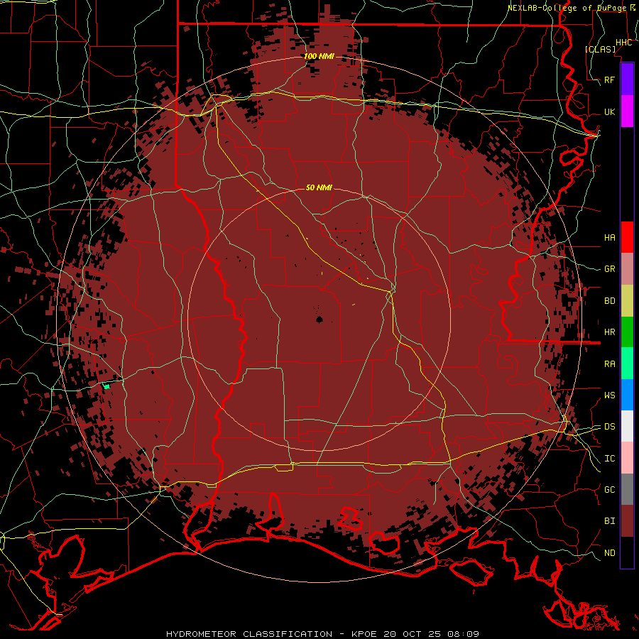Click the 50 NMI range ring label
The height and width of the screenshot is (639, 639).
[x=319, y=187]
